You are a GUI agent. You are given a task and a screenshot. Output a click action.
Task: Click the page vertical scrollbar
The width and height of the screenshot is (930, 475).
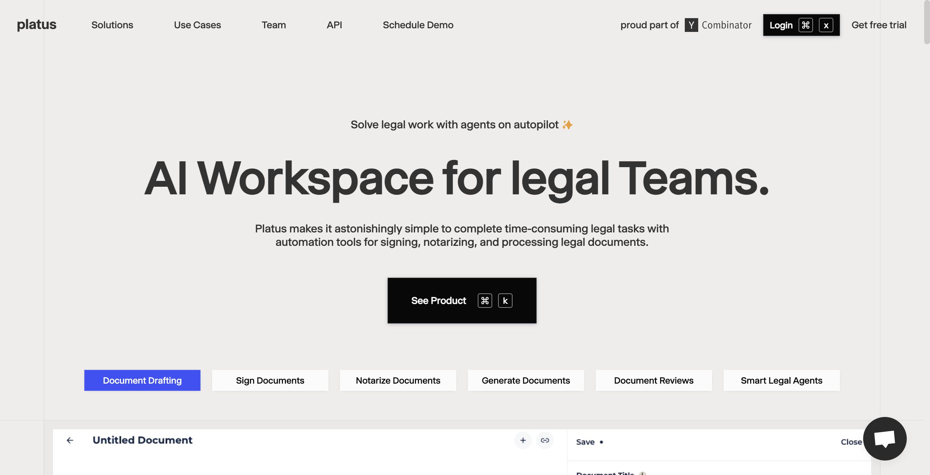927,22
